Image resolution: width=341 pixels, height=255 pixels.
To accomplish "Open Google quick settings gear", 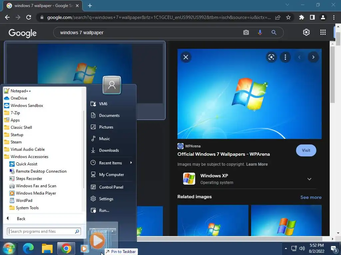I will pyautogui.click(x=306, y=32).
